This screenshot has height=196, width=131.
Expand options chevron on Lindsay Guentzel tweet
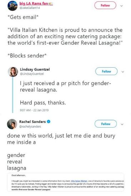123,72
